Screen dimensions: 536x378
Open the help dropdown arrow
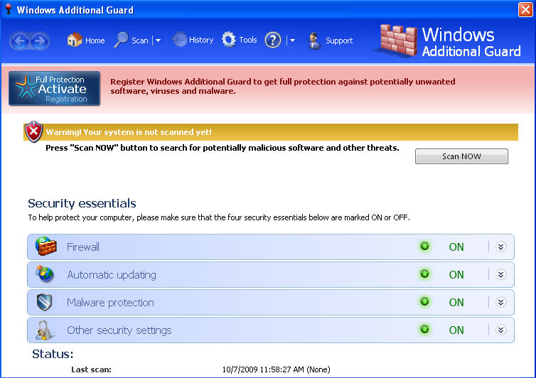tap(292, 40)
